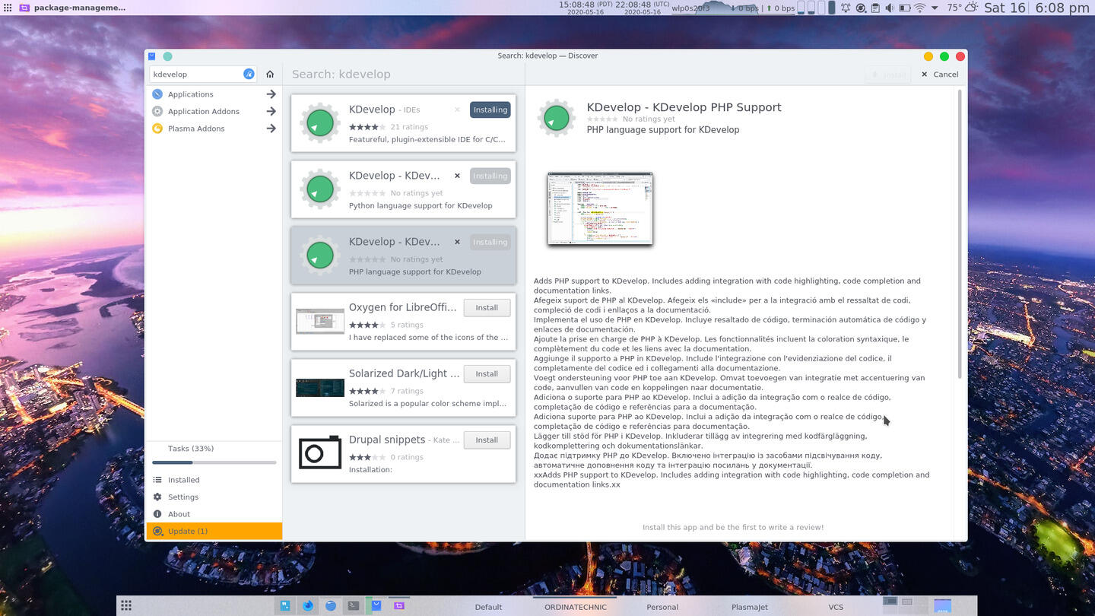Image resolution: width=1095 pixels, height=616 pixels.
Task: Open Discover Settings page
Action: coord(213,497)
